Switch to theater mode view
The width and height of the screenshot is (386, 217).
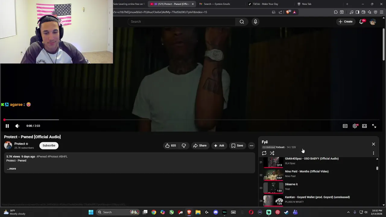pyautogui.click(x=364, y=126)
